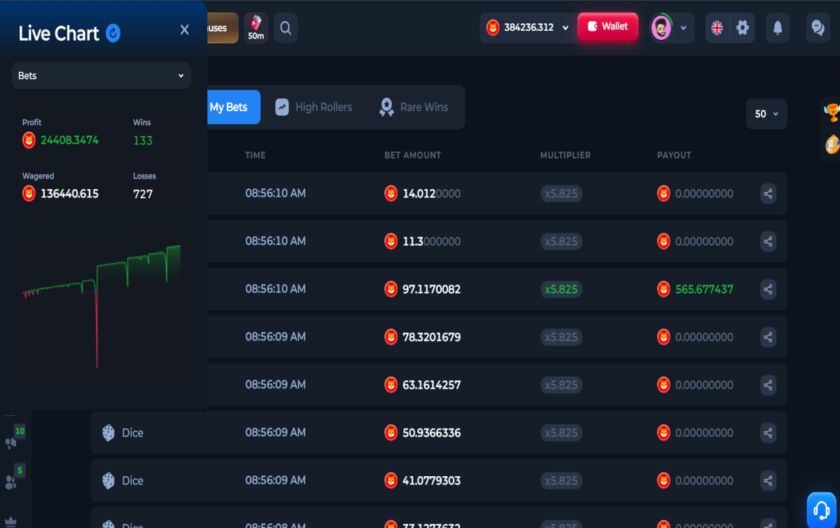Click the Live Chart title
840x528 pixels.
point(59,33)
